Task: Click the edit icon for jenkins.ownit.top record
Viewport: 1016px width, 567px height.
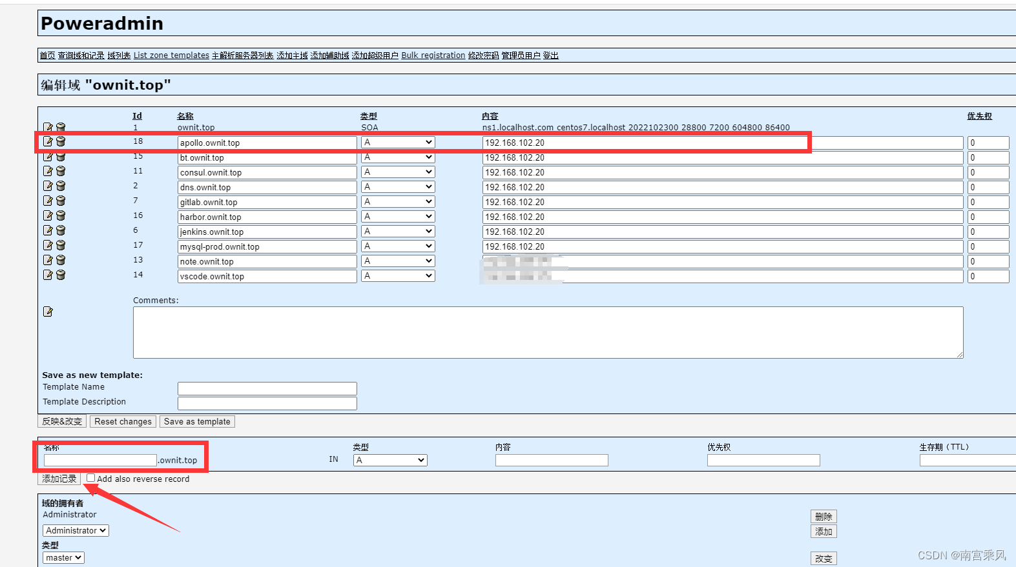Action: 48,230
